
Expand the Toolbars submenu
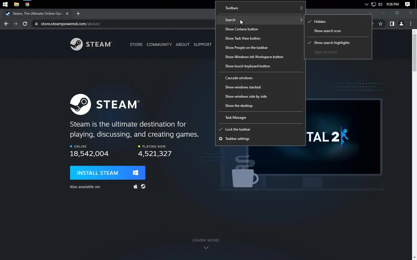[260, 8]
